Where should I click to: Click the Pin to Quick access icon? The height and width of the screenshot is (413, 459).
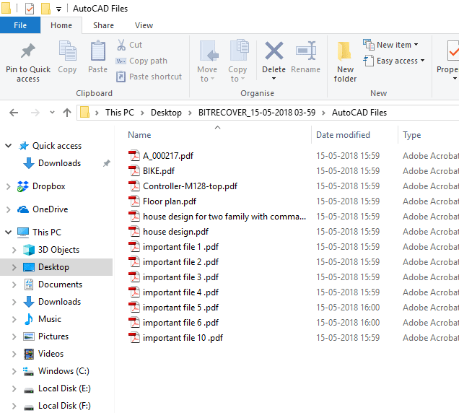[x=28, y=51]
